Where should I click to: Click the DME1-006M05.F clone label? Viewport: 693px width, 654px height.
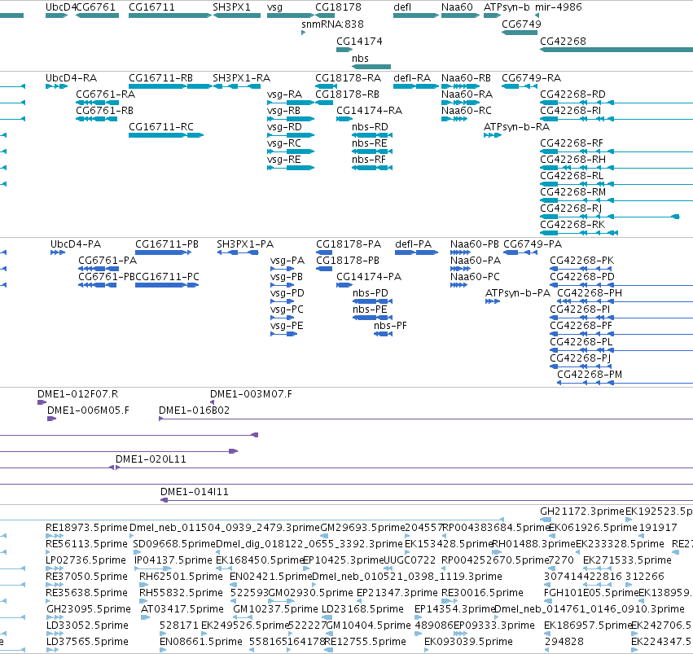coord(89,410)
